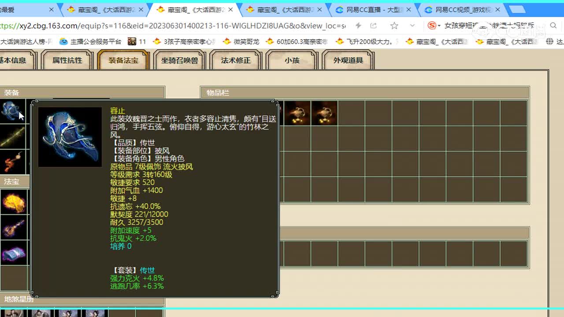564x317 pixels.
Task: Click the 抗鬼火 +2.0% line
Action: point(133,238)
